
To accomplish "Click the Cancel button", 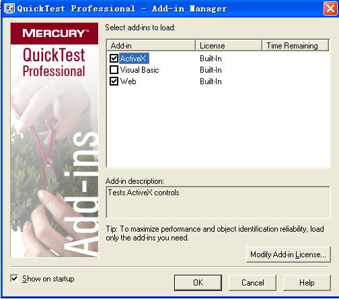I will [253, 283].
